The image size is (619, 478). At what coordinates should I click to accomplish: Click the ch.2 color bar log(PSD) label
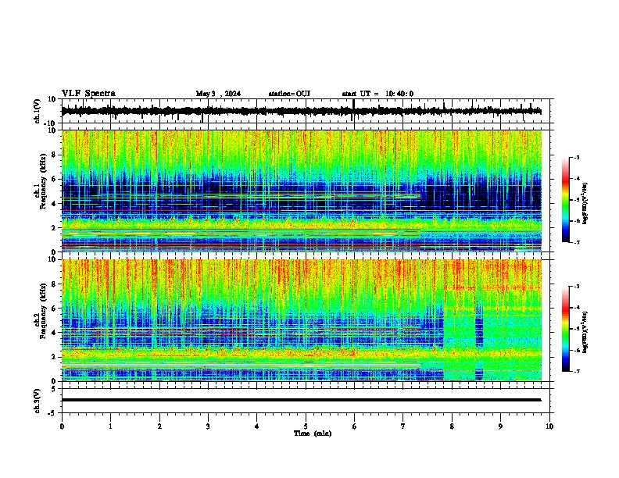pyautogui.click(x=585, y=332)
